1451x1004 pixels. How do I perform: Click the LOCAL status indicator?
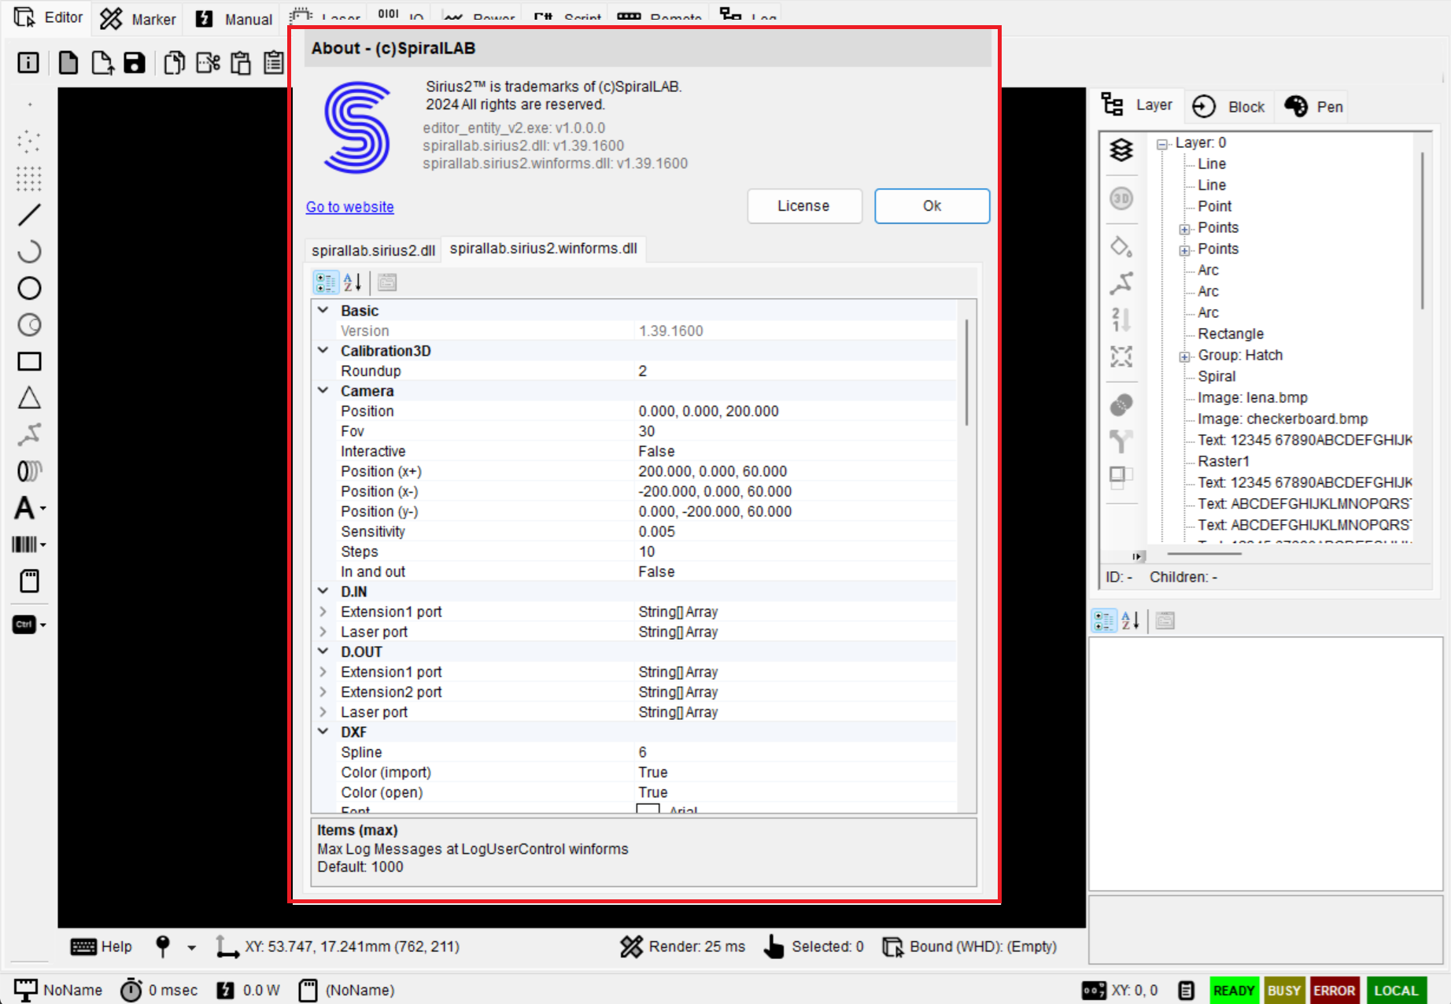coord(1396,991)
